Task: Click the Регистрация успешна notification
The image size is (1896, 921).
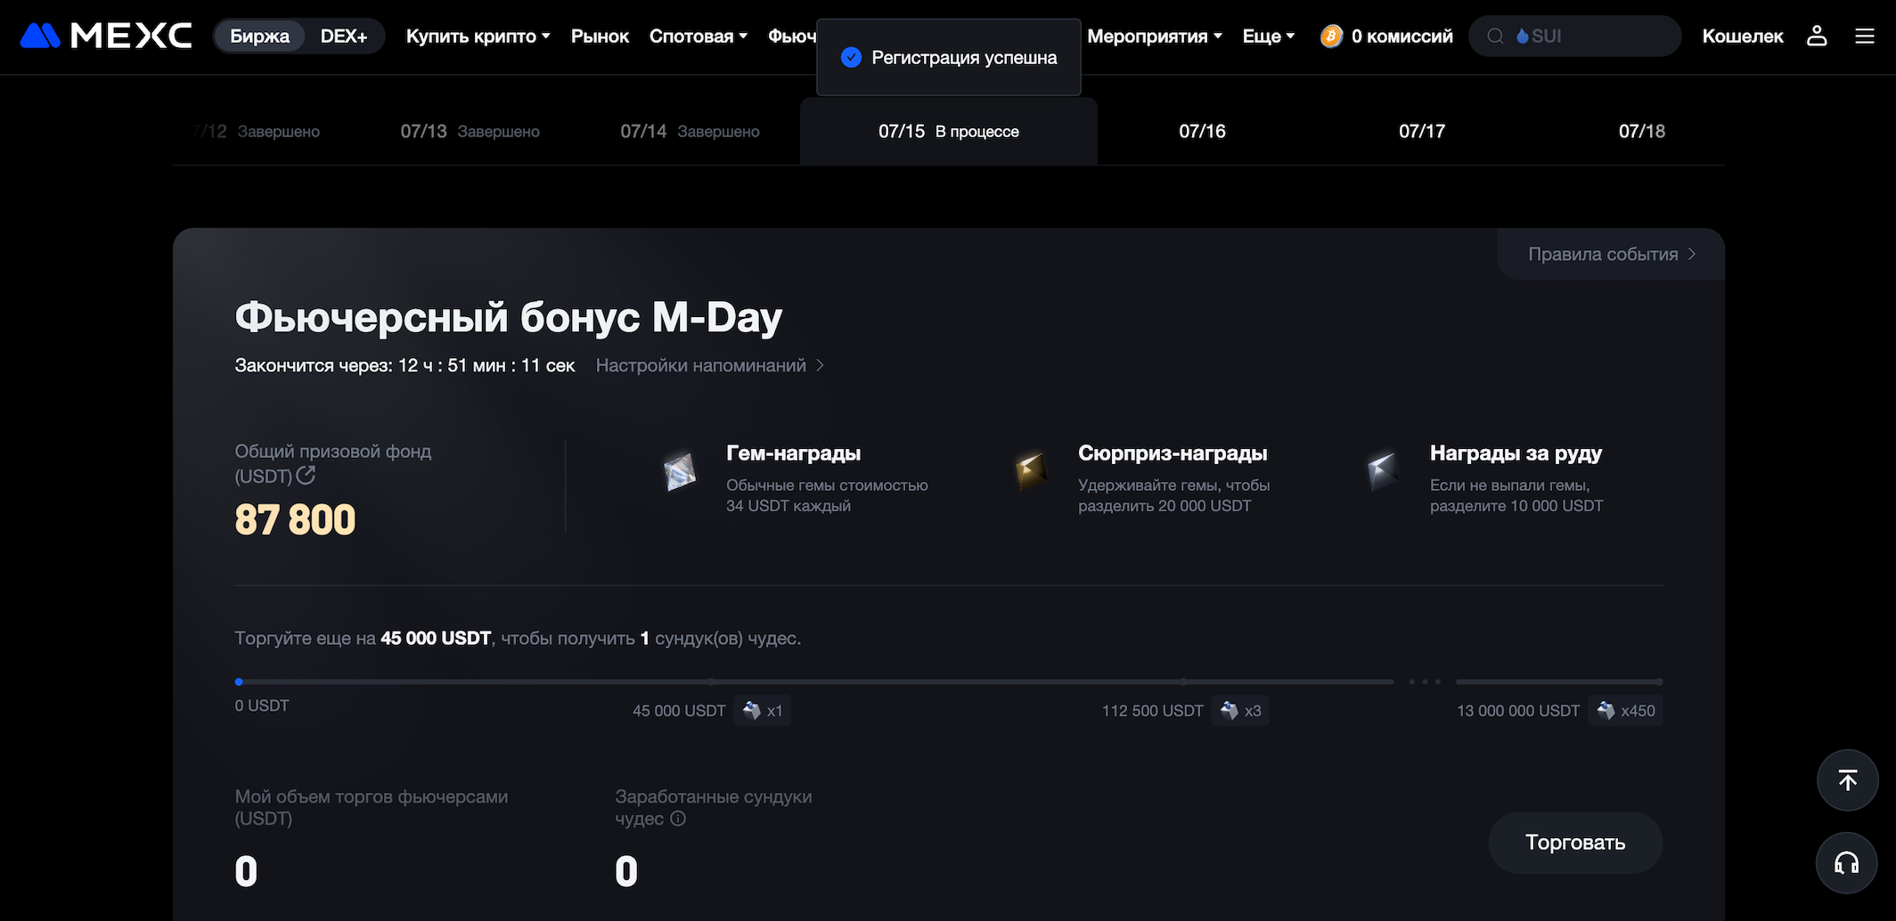Action: click(x=949, y=57)
